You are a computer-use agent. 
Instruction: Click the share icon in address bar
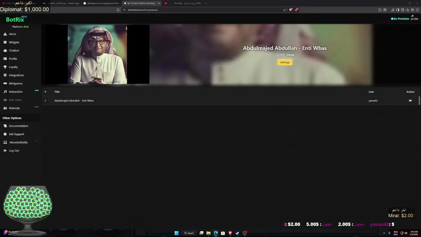click(x=285, y=10)
